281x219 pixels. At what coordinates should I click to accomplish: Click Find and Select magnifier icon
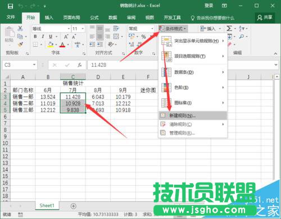coord(242,36)
